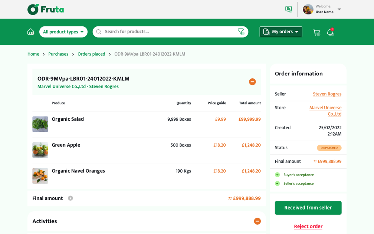View notifications bell

click(x=330, y=32)
